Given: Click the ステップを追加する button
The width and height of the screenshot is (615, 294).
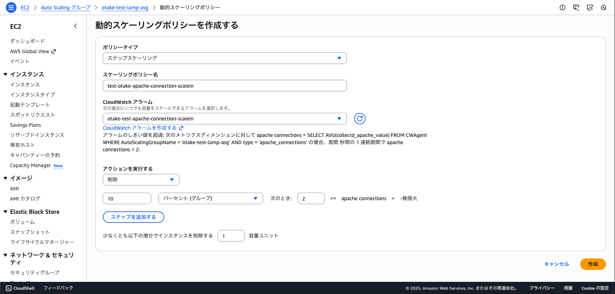Looking at the screenshot, I should click(x=133, y=217).
